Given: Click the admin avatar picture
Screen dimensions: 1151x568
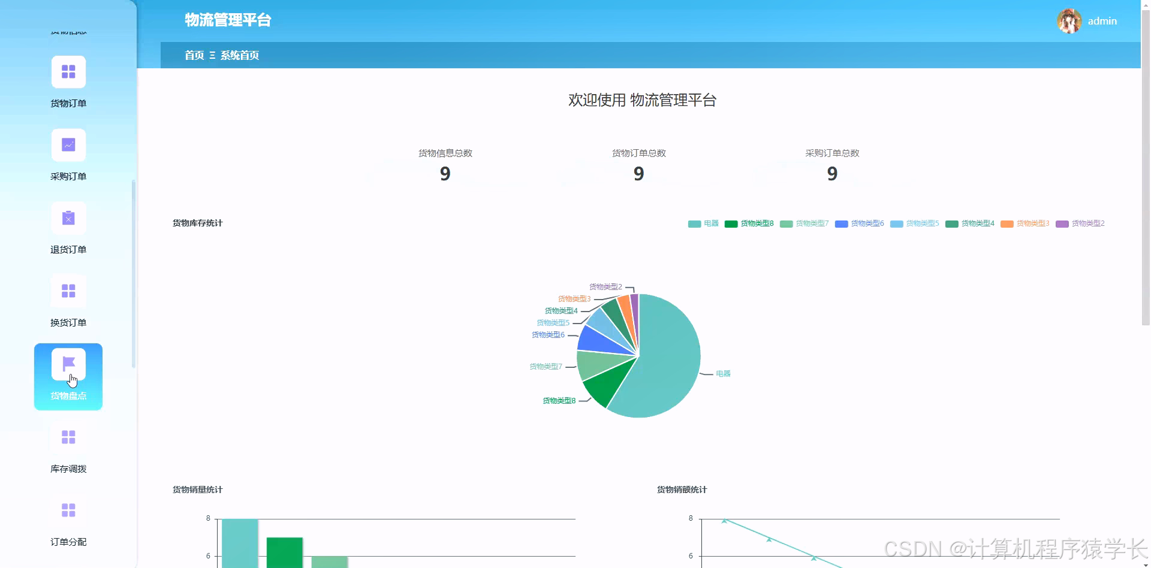Looking at the screenshot, I should [1069, 21].
